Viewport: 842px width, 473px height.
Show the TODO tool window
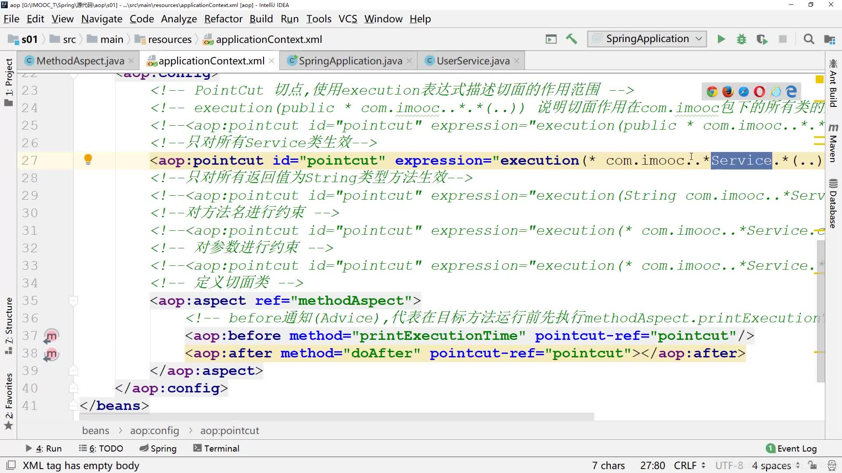101,448
